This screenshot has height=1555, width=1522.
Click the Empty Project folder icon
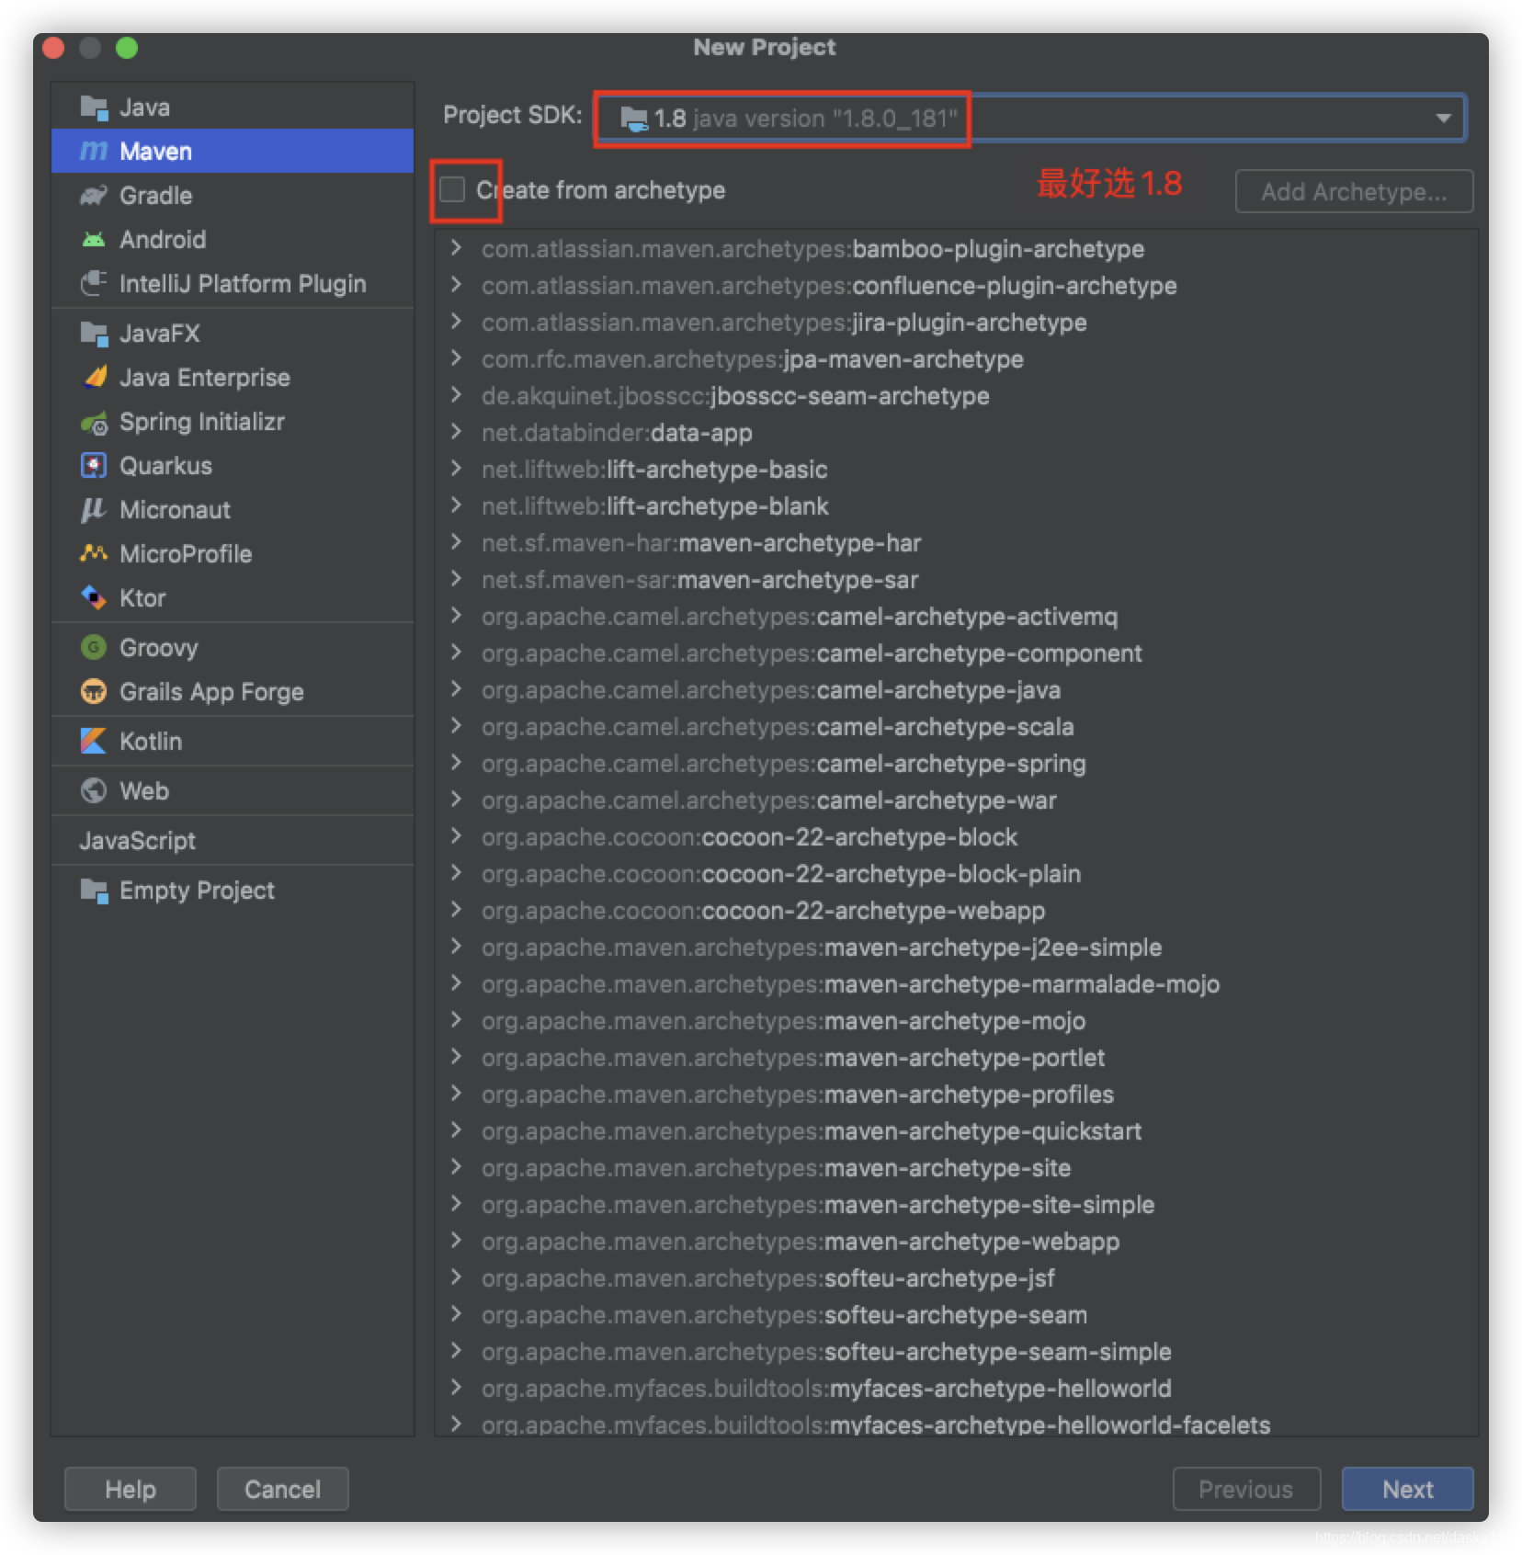[94, 891]
